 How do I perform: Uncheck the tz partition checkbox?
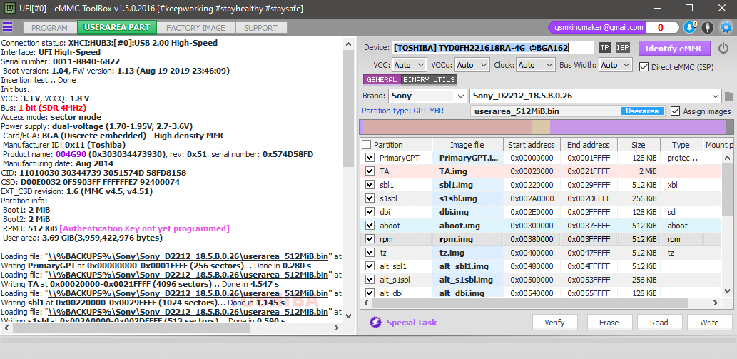(370, 253)
